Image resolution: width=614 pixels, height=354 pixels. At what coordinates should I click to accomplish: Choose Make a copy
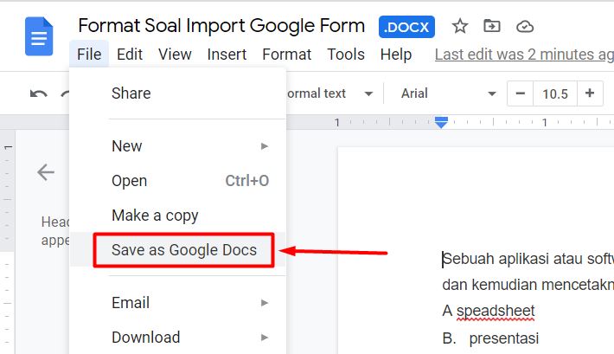(178, 216)
